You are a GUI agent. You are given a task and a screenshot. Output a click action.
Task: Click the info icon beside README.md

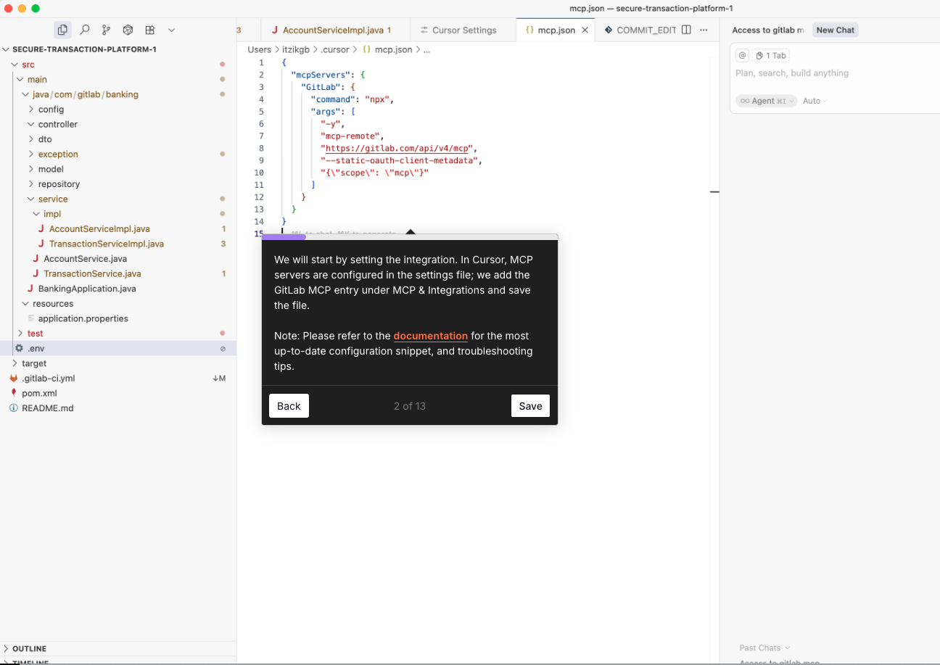pos(14,408)
